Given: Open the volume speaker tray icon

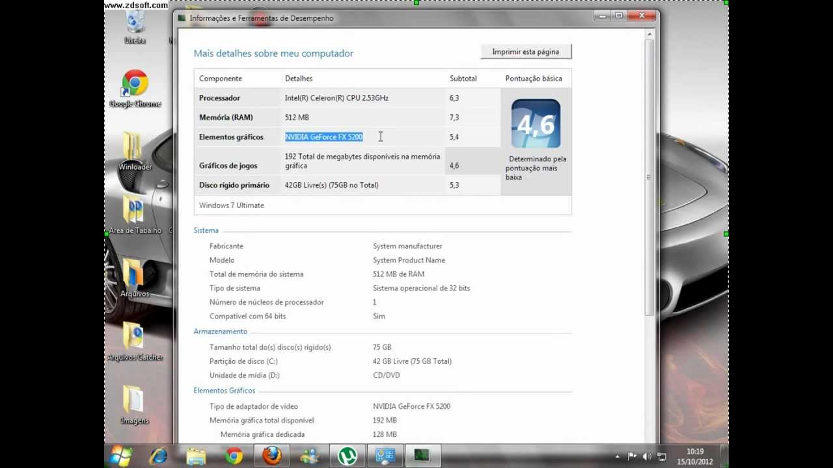Looking at the screenshot, I should click(646, 456).
